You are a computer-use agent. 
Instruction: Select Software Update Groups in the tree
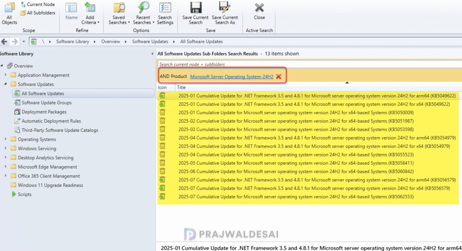(x=47, y=103)
